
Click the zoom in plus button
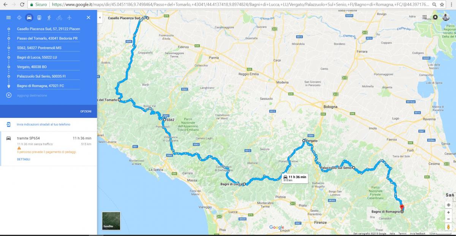coord(448,213)
